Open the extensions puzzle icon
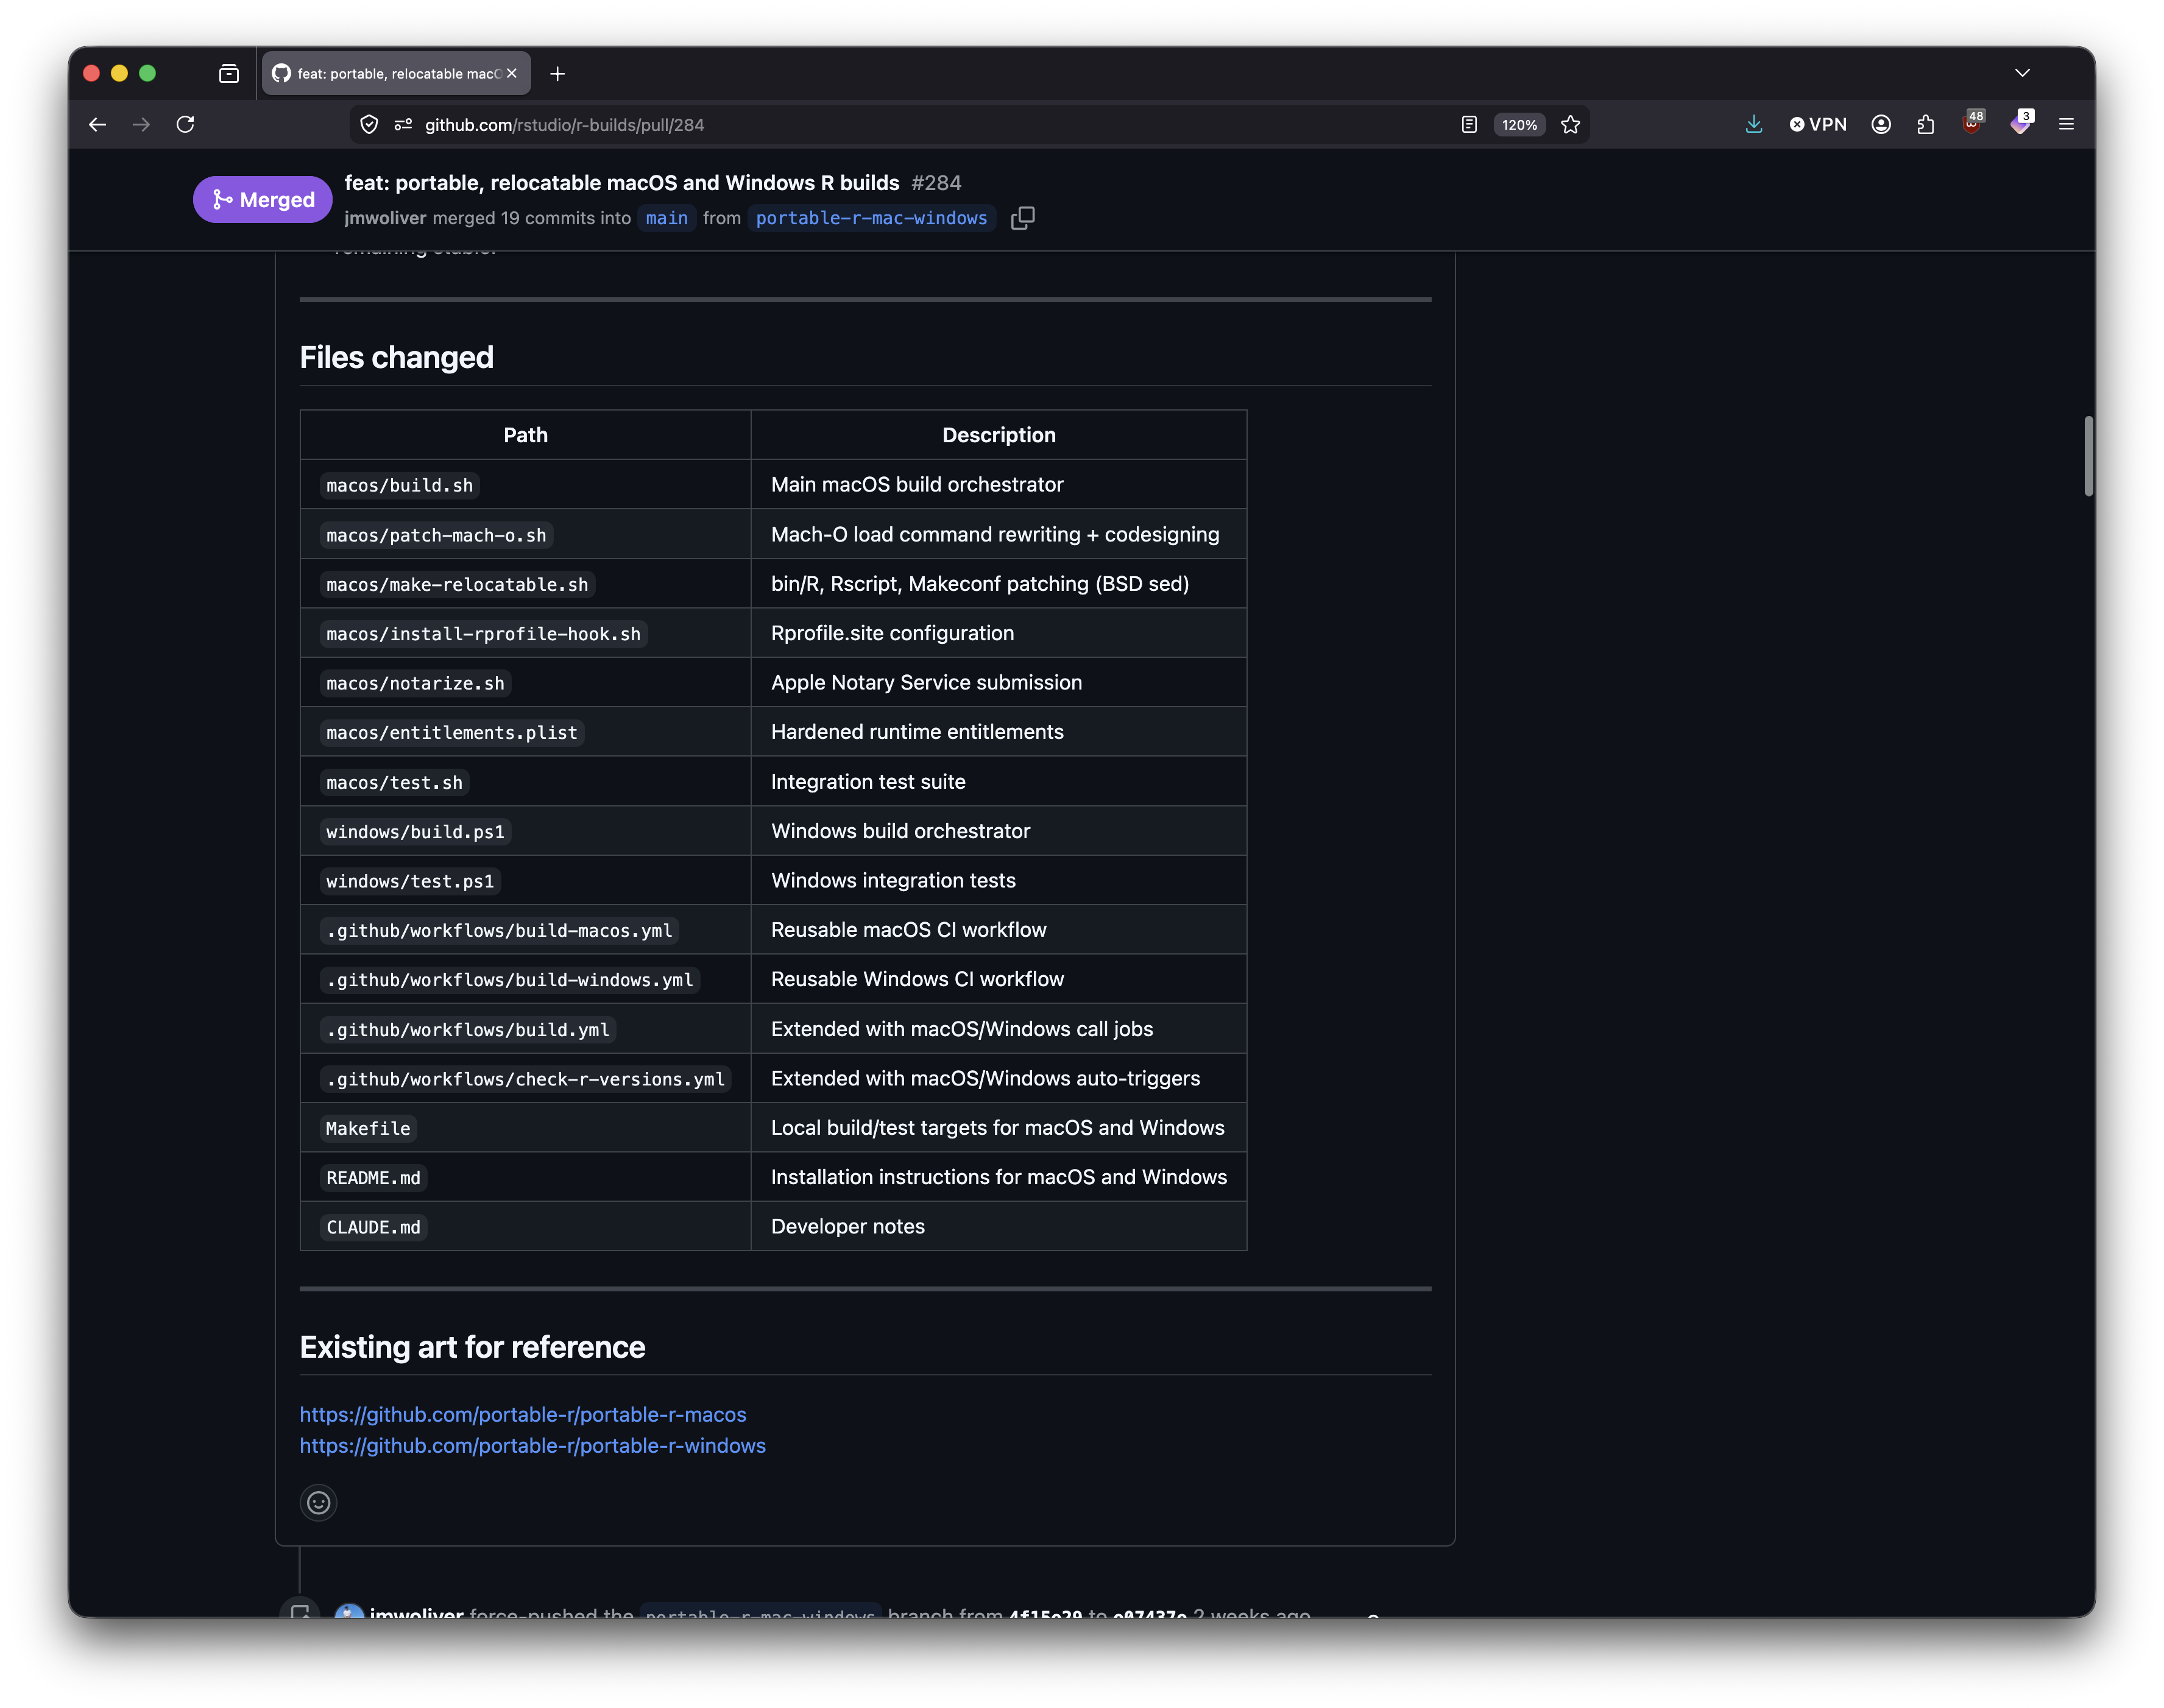 click(x=1926, y=125)
